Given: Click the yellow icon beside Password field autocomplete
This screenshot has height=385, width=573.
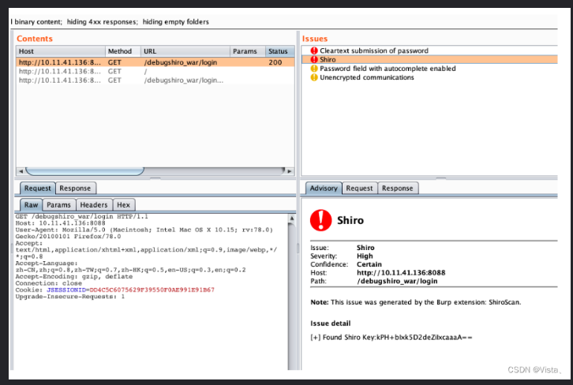Looking at the screenshot, I should [314, 69].
